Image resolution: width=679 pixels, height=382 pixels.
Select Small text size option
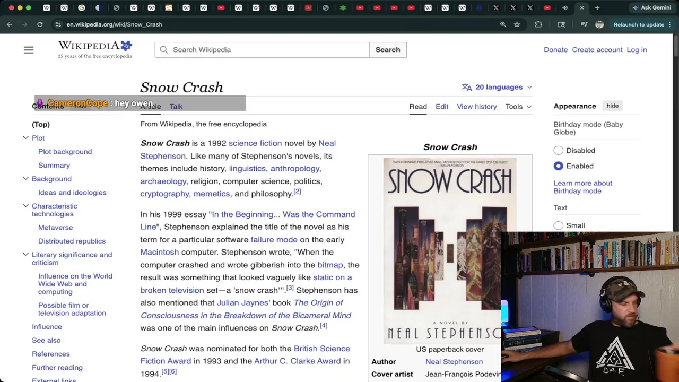(x=559, y=225)
